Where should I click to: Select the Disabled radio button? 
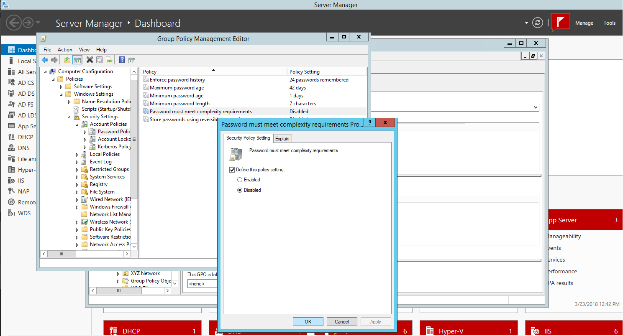[x=239, y=190]
